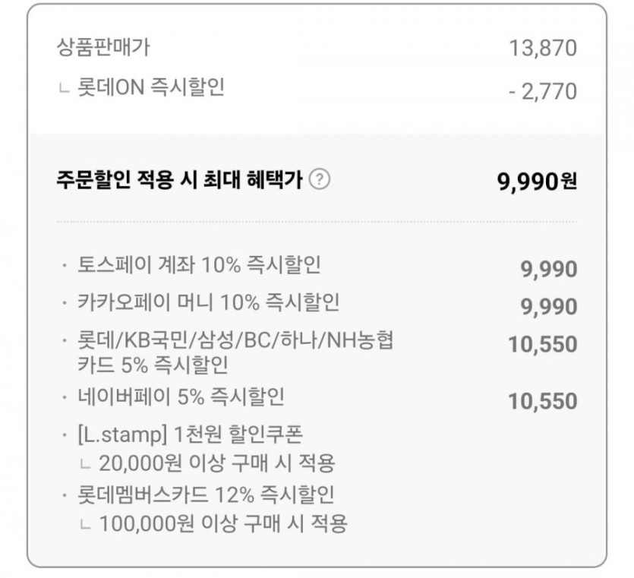Image resolution: width=634 pixels, height=578 pixels.
Task: Click the 10,550 price for card discount
Action: [x=542, y=344]
